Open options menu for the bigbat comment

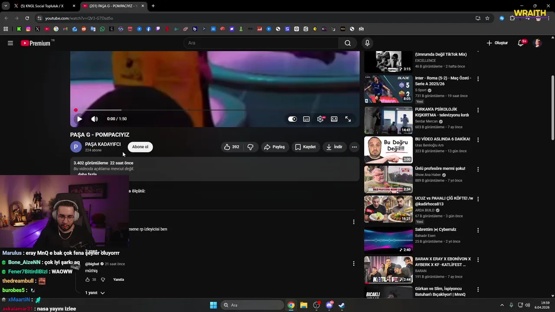(353, 263)
